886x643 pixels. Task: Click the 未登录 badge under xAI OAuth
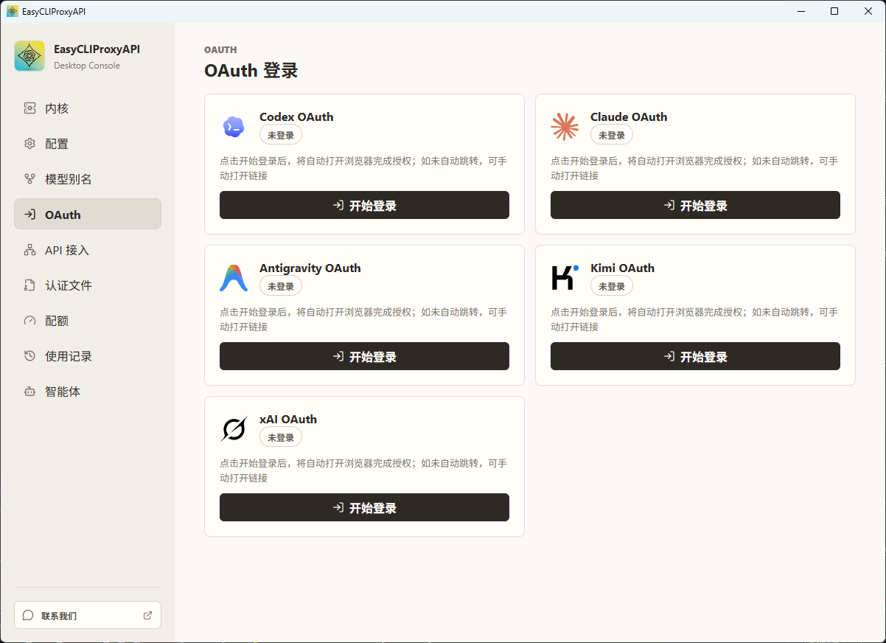[x=281, y=437]
